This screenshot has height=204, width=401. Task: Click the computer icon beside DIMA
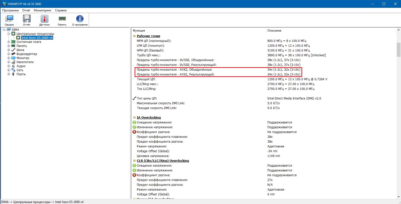click(9, 30)
